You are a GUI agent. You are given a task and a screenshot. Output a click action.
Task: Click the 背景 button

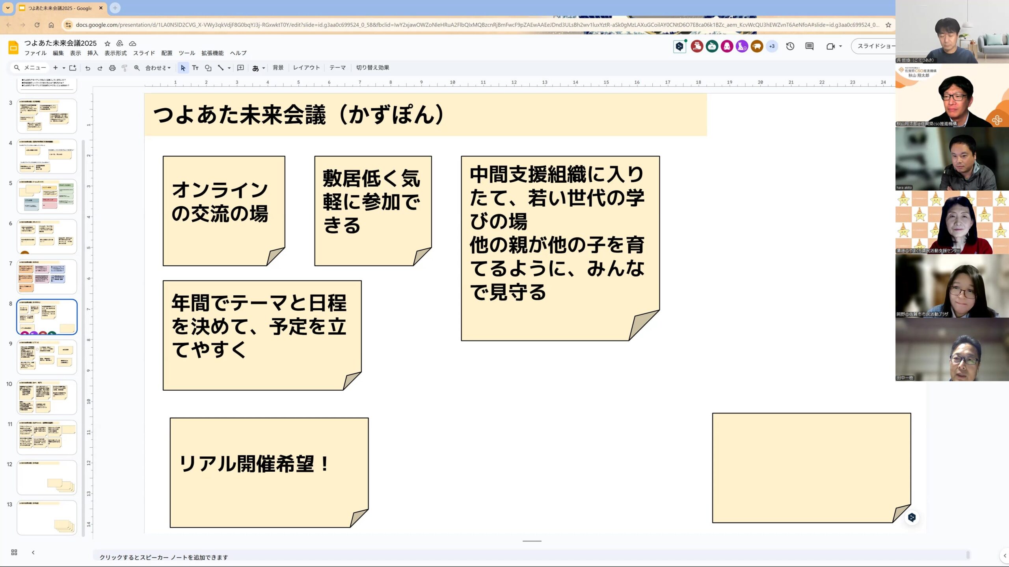coord(278,68)
